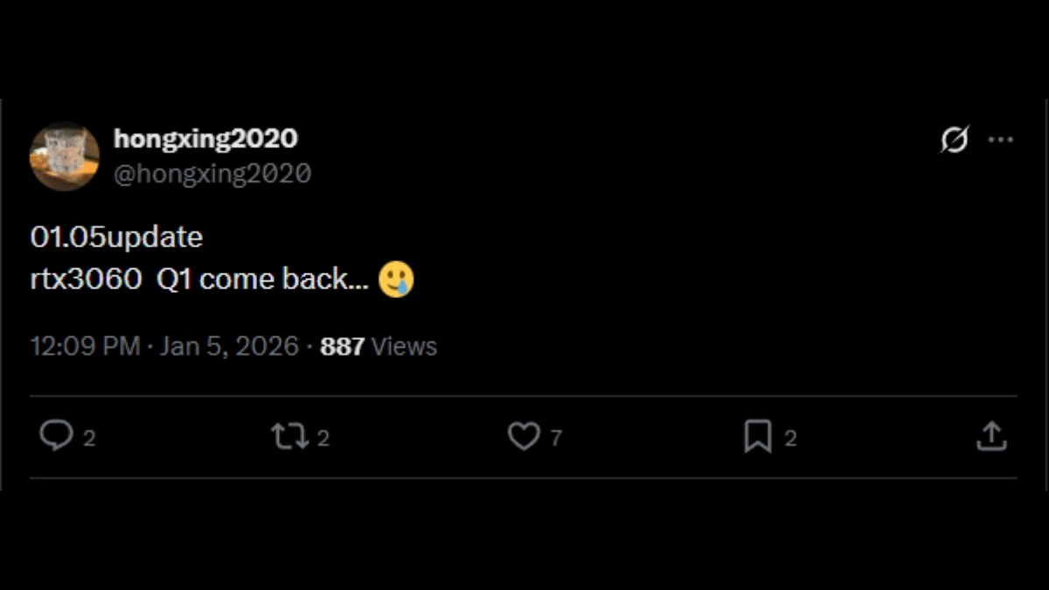Viewport: 1049px width, 590px height.
Task: Click the Grok slashed-circle icon
Action: point(955,139)
